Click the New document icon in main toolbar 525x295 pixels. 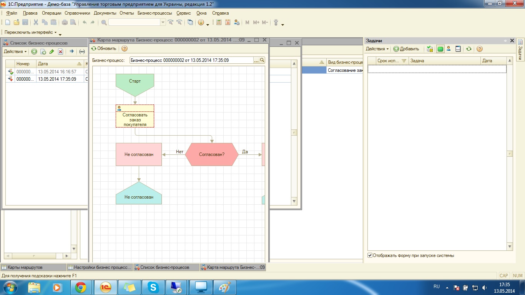[7, 23]
